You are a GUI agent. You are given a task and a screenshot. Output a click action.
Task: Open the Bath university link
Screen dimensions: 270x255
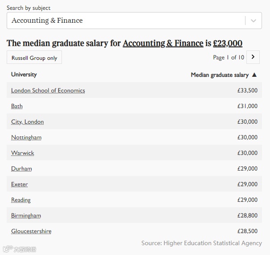tap(17, 106)
